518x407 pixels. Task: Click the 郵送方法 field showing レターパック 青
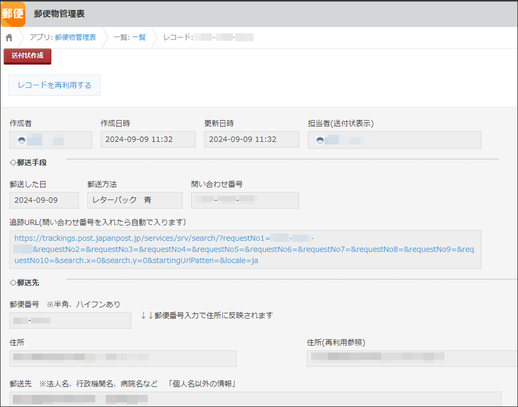pyautogui.click(x=135, y=200)
